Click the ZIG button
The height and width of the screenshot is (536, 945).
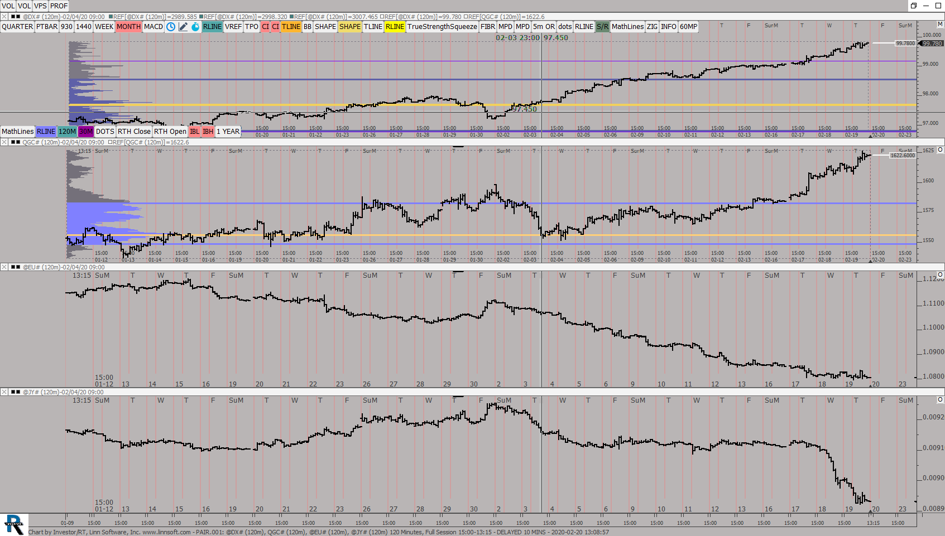tap(652, 27)
